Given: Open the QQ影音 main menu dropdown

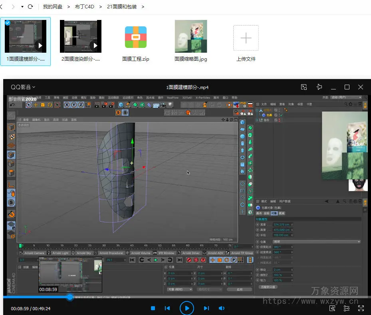Looking at the screenshot, I should [23, 87].
